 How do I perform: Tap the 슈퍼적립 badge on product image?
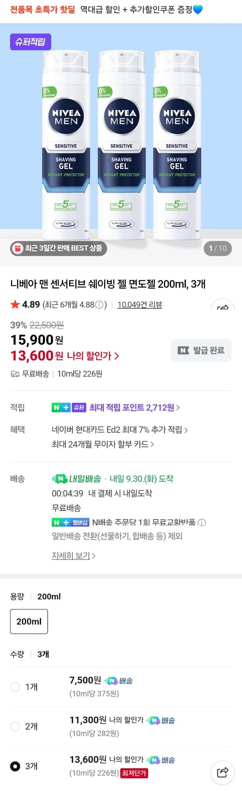click(30, 42)
